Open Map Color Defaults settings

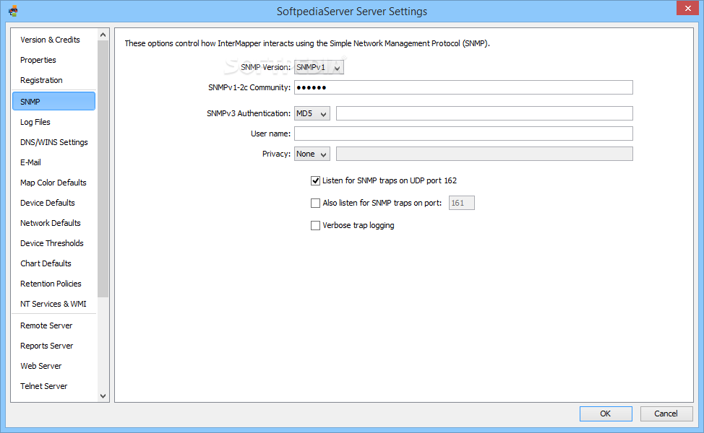coord(53,183)
